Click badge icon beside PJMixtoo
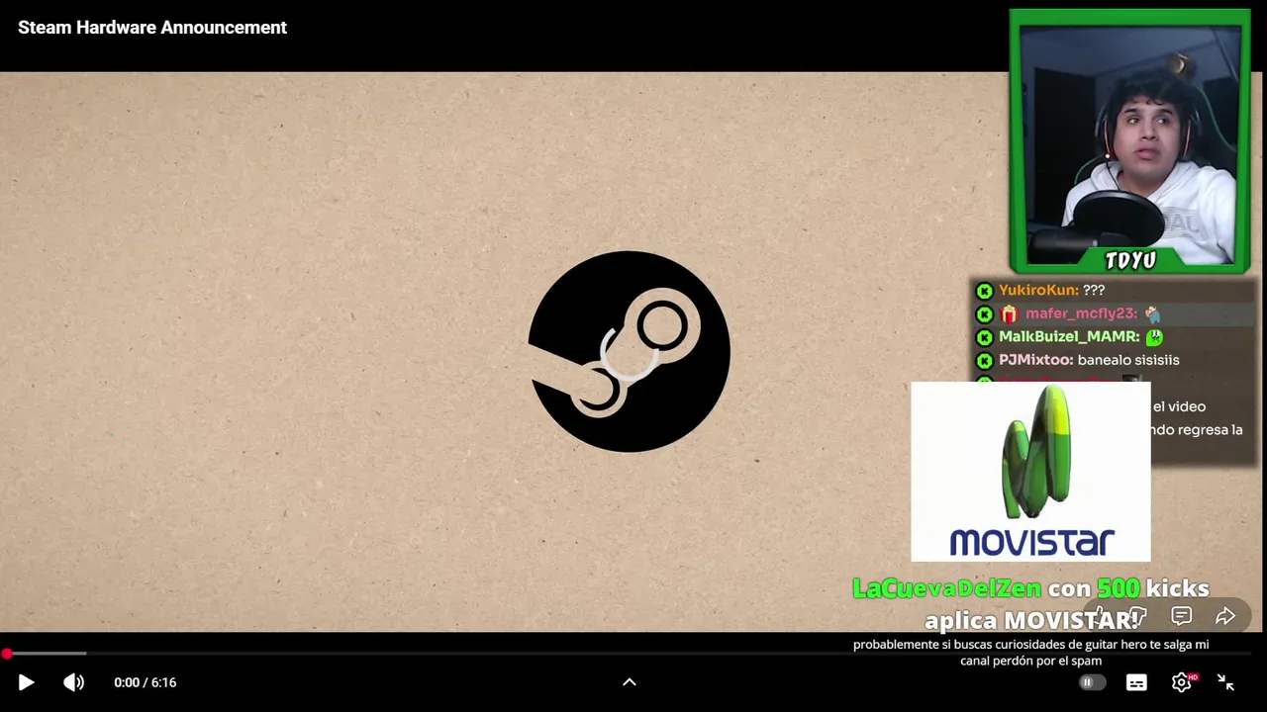 pos(984,360)
